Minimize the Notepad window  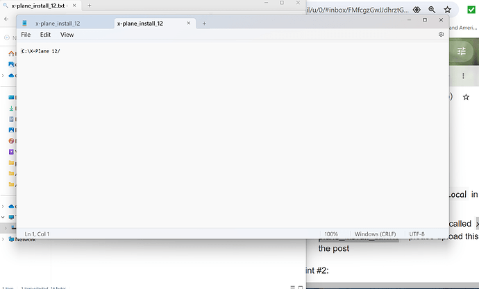coord(409,20)
